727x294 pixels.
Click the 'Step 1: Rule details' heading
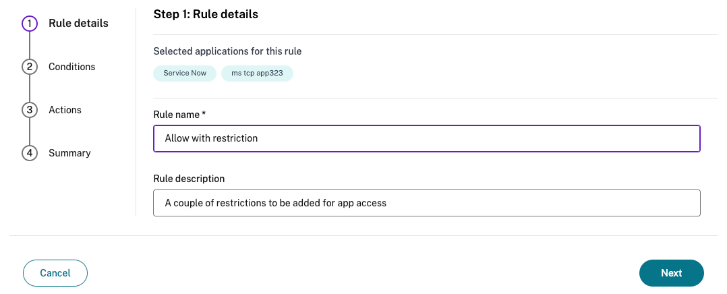point(206,13)
